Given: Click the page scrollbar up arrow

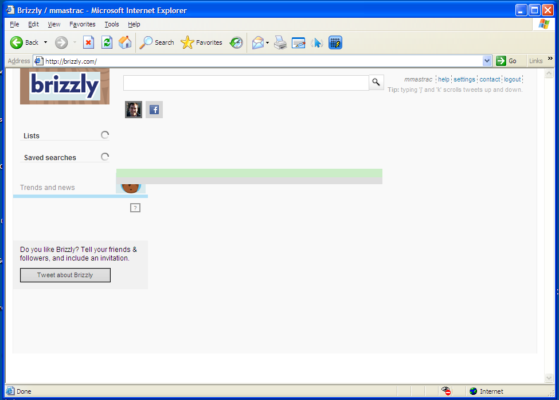Looking at the screenshot, I should coord(549,73).
